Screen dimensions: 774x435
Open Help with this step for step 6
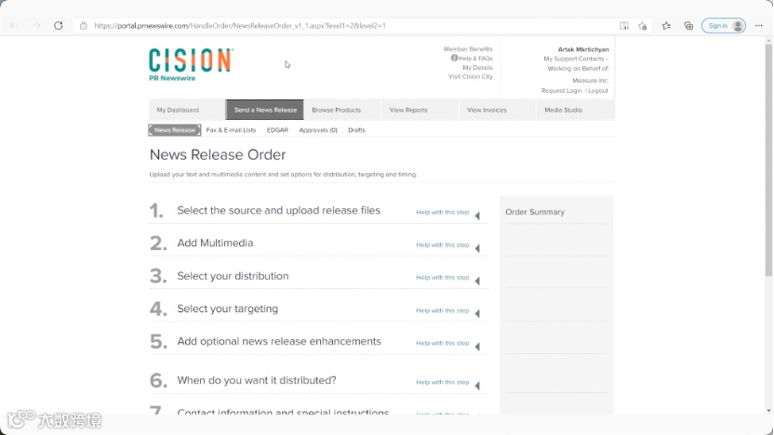[x=442, y=382]
